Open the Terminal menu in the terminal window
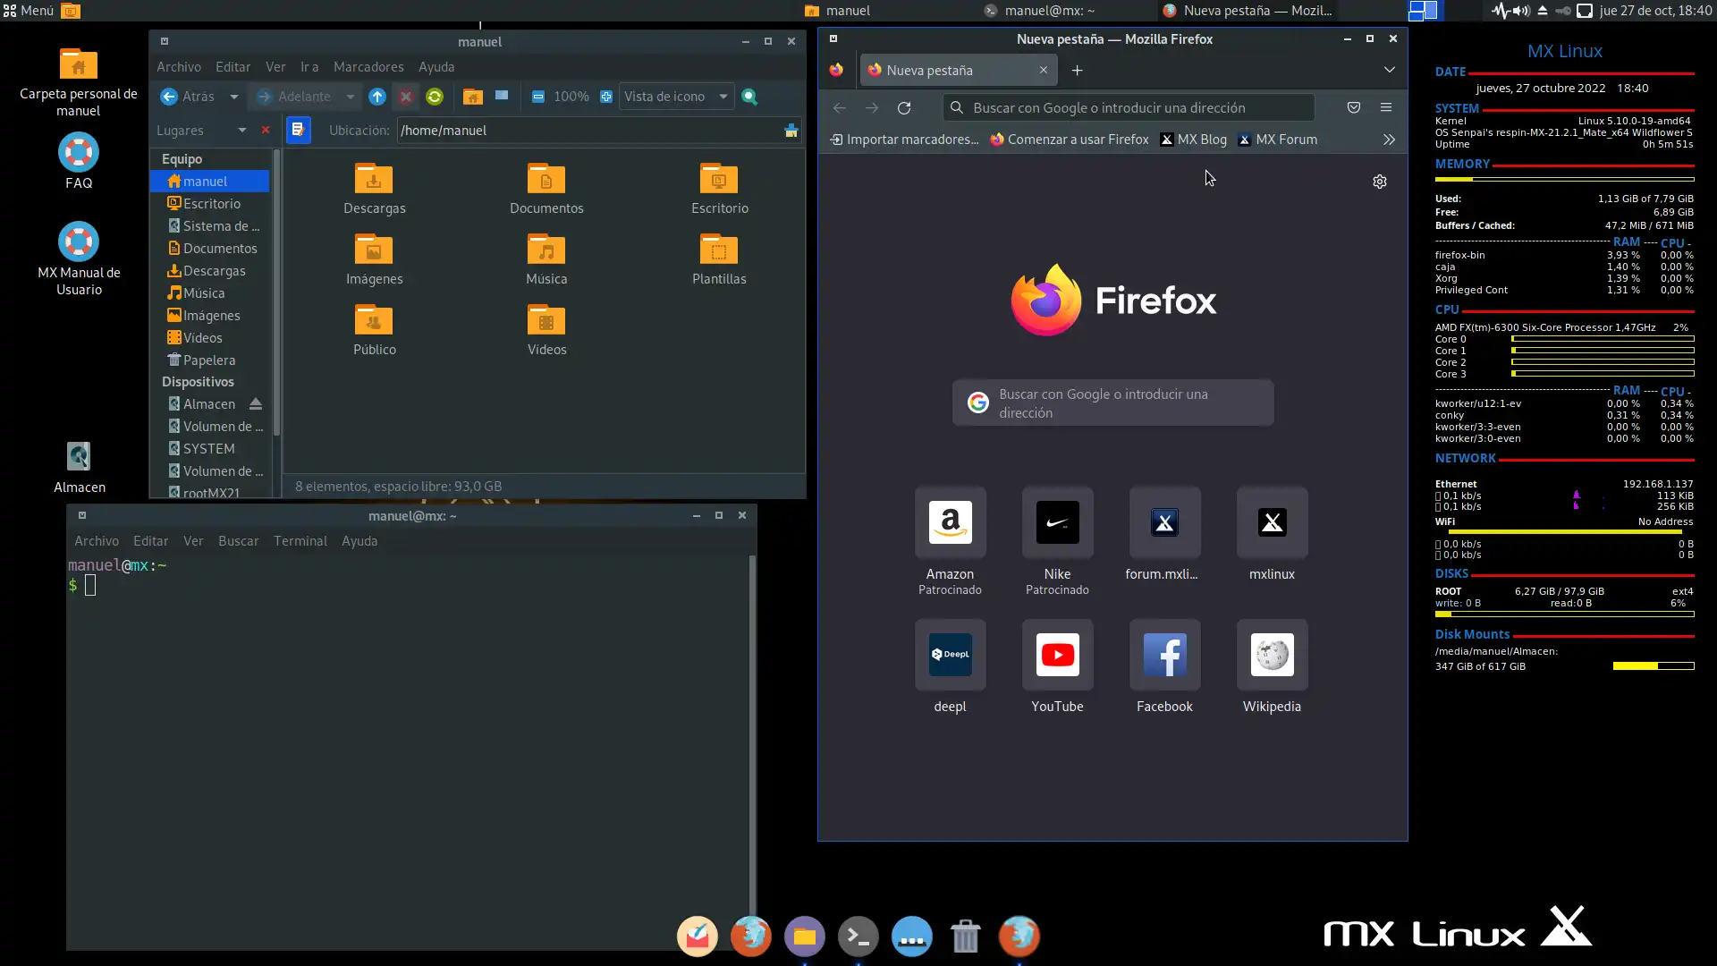Image resolution: width=1717 pixels, height=966 pixels. point(300,541)
